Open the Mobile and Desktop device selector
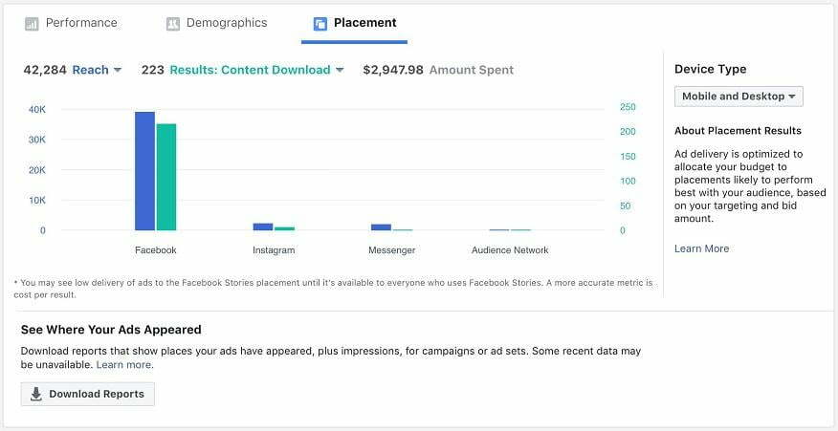 [739, 97]
